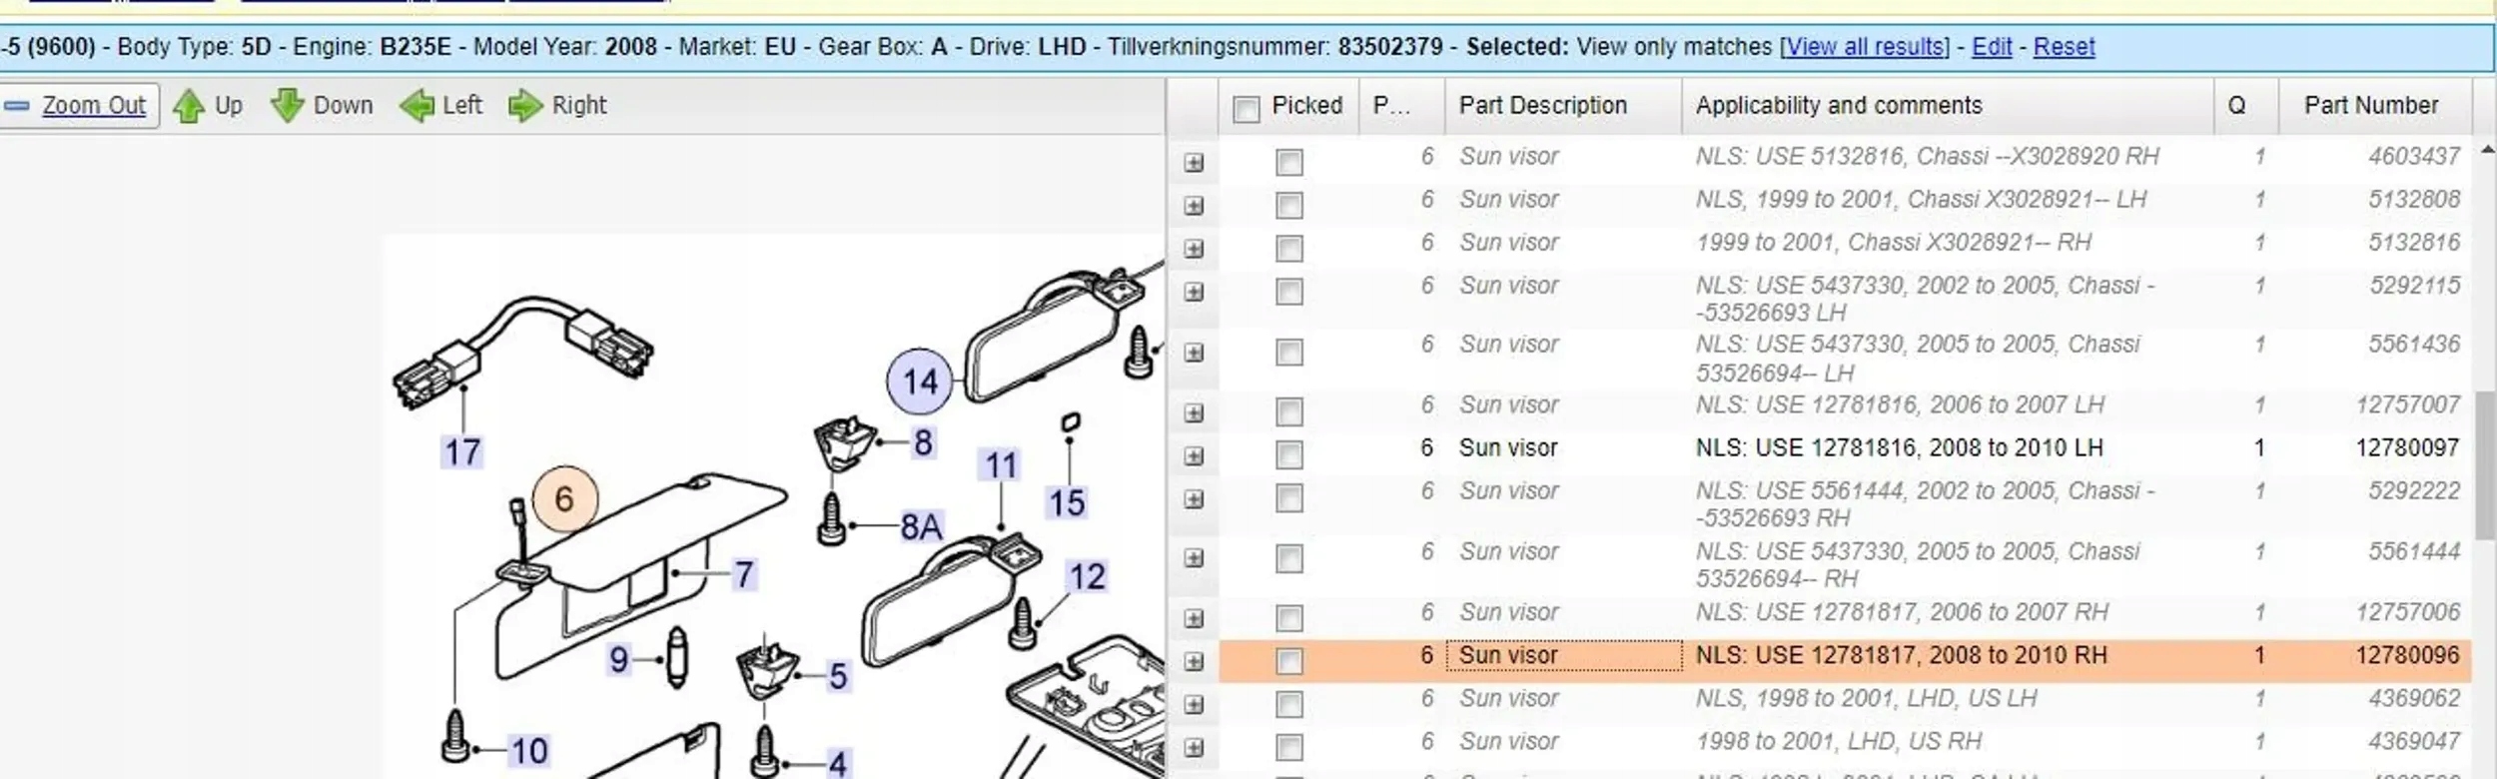Expand the row for part 4369047
Image resolution: width=2497 pixels, height=779 pixels.
(1194, 748)
